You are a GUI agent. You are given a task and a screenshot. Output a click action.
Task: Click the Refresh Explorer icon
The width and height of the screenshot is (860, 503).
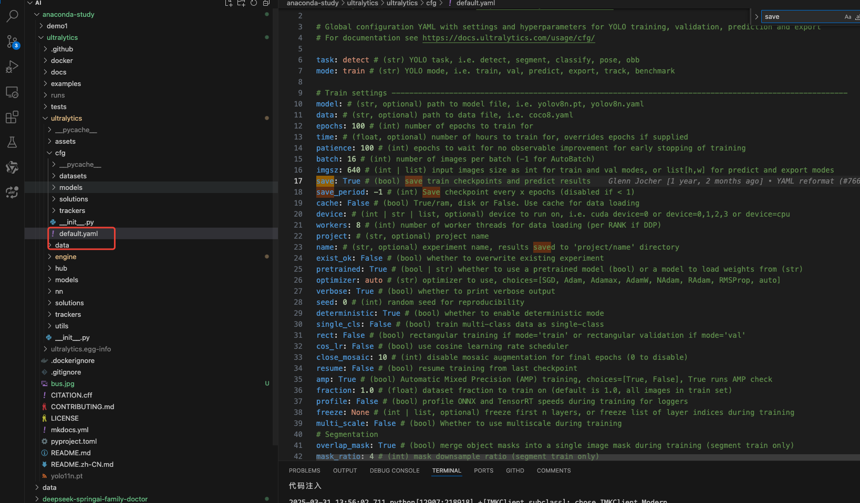[254, 3]
